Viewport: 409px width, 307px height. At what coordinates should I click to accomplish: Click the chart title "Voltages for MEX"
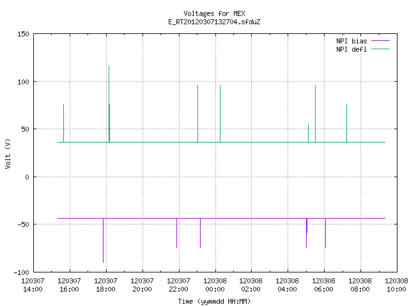(214, 13)
